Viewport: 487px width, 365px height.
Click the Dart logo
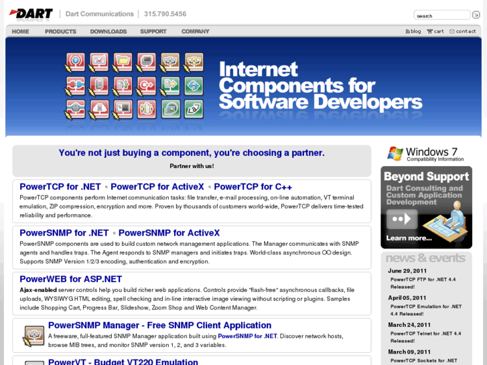31,13
